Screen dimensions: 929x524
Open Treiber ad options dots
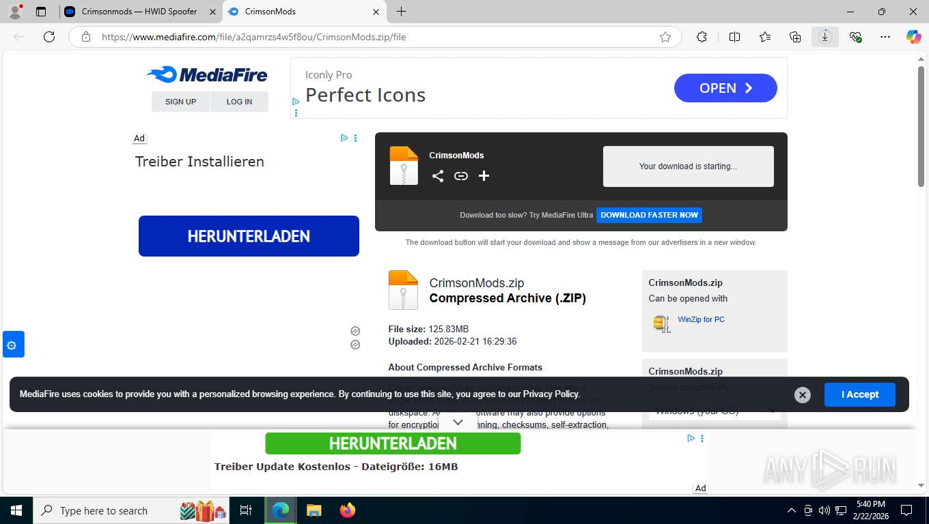point(355,138)
